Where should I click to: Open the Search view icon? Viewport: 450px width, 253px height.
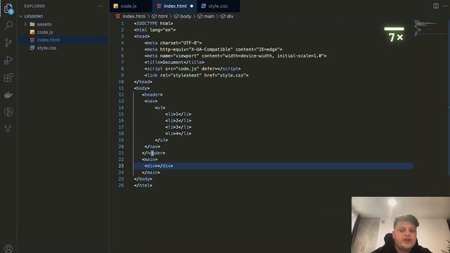(x=8, y=25)
